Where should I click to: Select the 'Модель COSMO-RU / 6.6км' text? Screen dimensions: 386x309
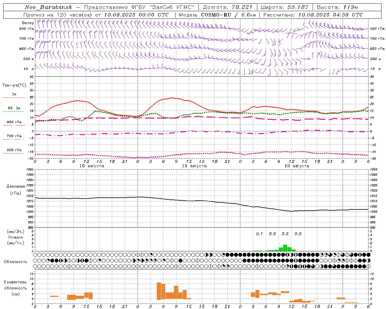click(x=217, y=15)
